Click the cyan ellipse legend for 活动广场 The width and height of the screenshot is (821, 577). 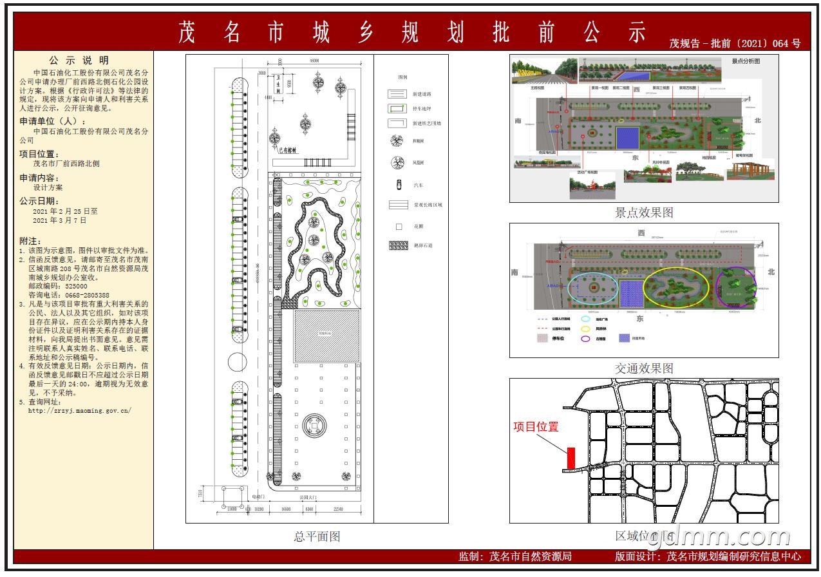click(586, 318)
